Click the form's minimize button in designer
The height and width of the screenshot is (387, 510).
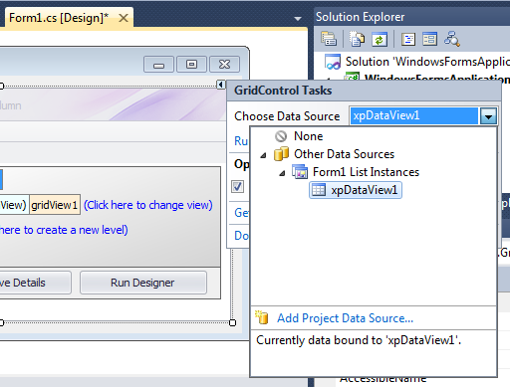[x=158, y=65]
